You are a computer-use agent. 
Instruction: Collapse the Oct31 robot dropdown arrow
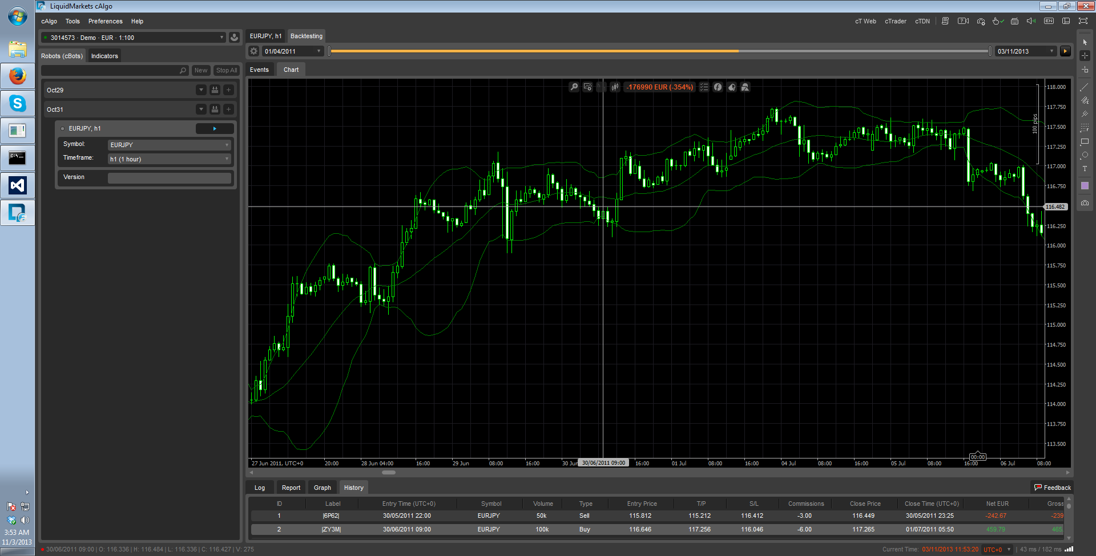(x=201, y=109)
